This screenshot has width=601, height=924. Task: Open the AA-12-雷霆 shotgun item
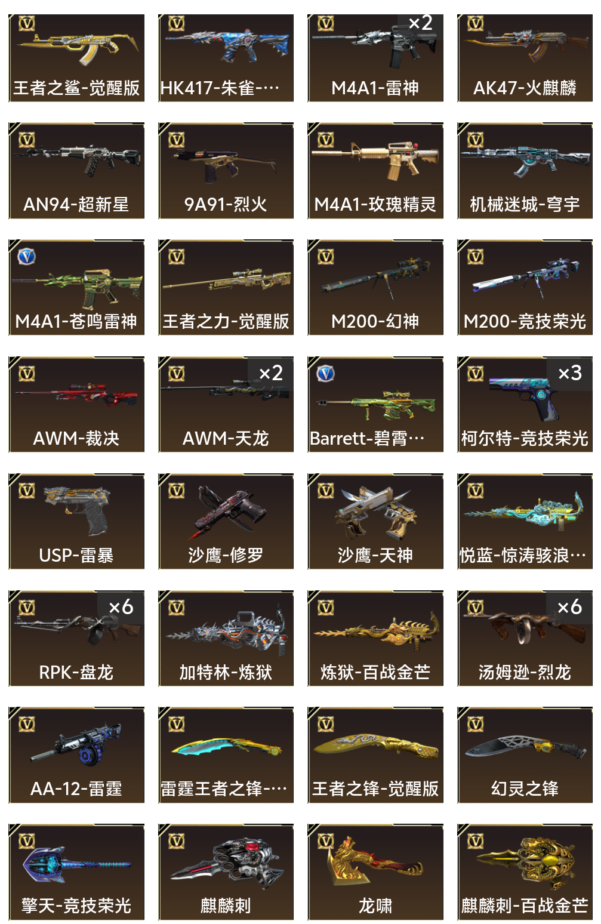coord(76,755)
